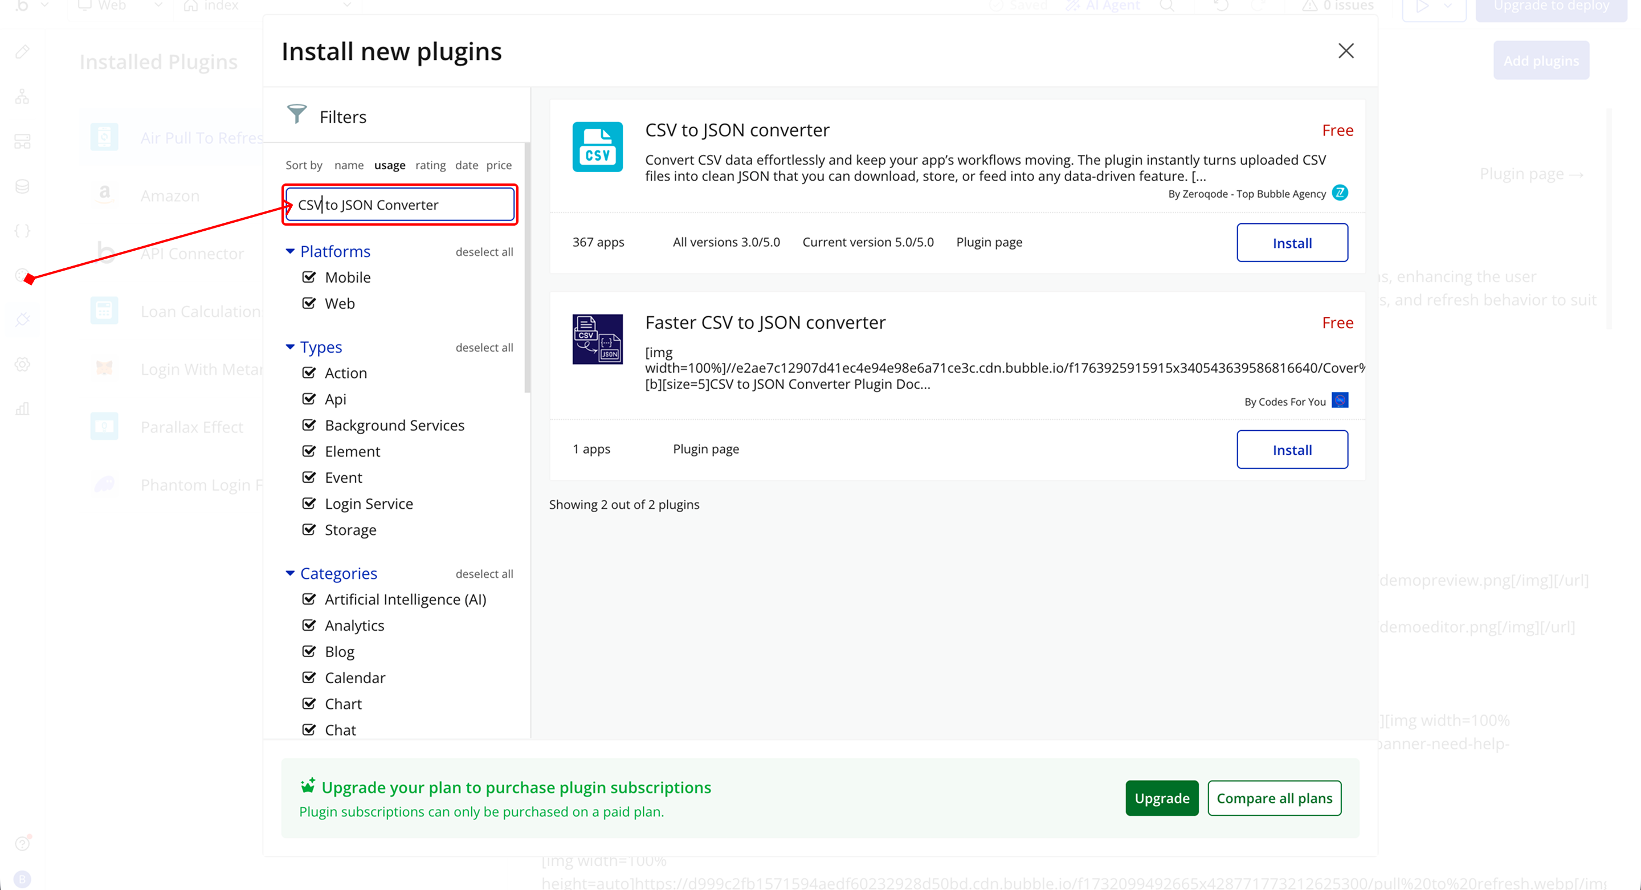Image resolution: width=1641 pixels, height=890 pixels.
Task: Close the Install new plugins dialog
Action: (1345, 51)
